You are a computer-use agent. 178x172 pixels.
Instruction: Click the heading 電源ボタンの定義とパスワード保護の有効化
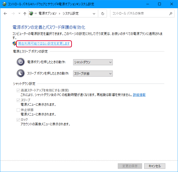click(49, 27)
